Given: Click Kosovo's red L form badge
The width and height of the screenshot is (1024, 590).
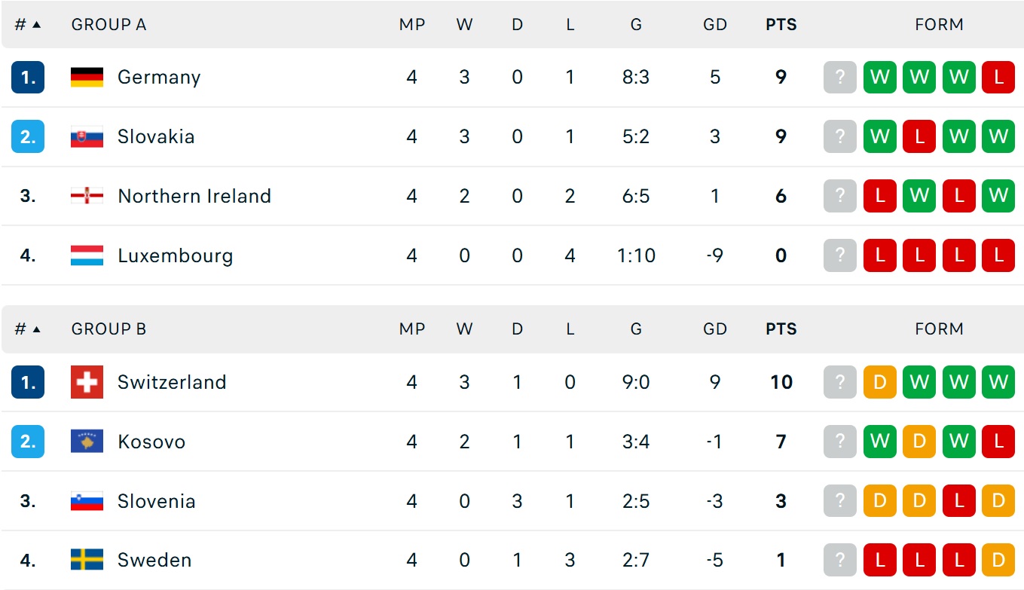Looking at the screenshot, I should point(998,442).
